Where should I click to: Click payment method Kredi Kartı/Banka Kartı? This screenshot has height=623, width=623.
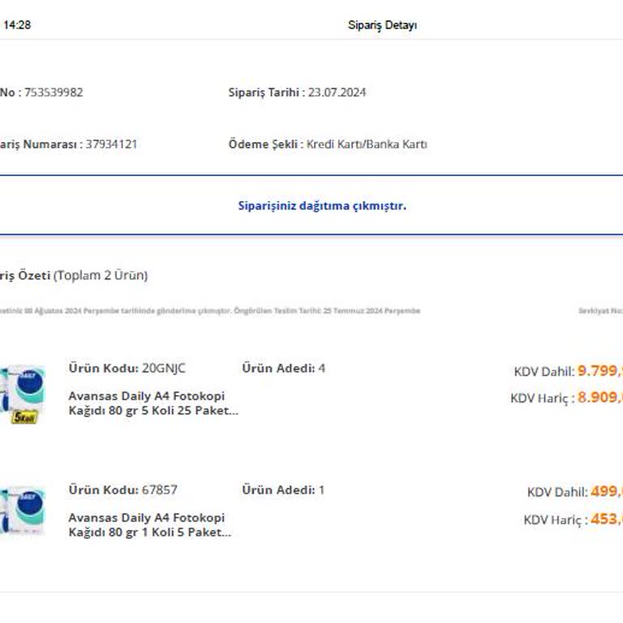[367, 144]
